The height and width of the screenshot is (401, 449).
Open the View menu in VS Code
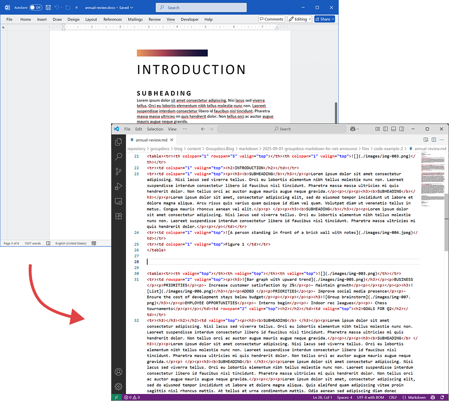click(x=172, y=129)
